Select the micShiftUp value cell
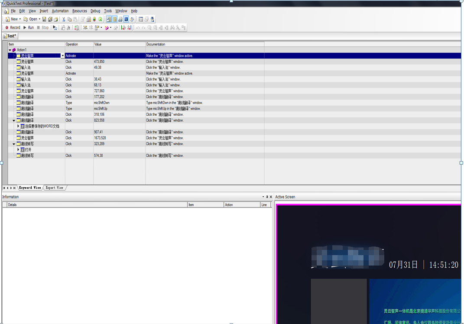 (x=119, y=109)
